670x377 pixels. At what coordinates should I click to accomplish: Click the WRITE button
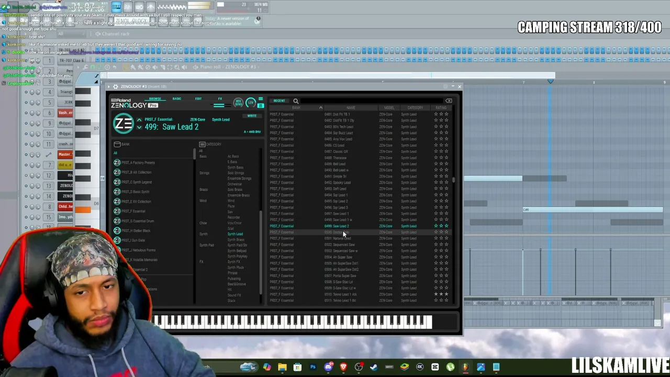pos(252,116)
